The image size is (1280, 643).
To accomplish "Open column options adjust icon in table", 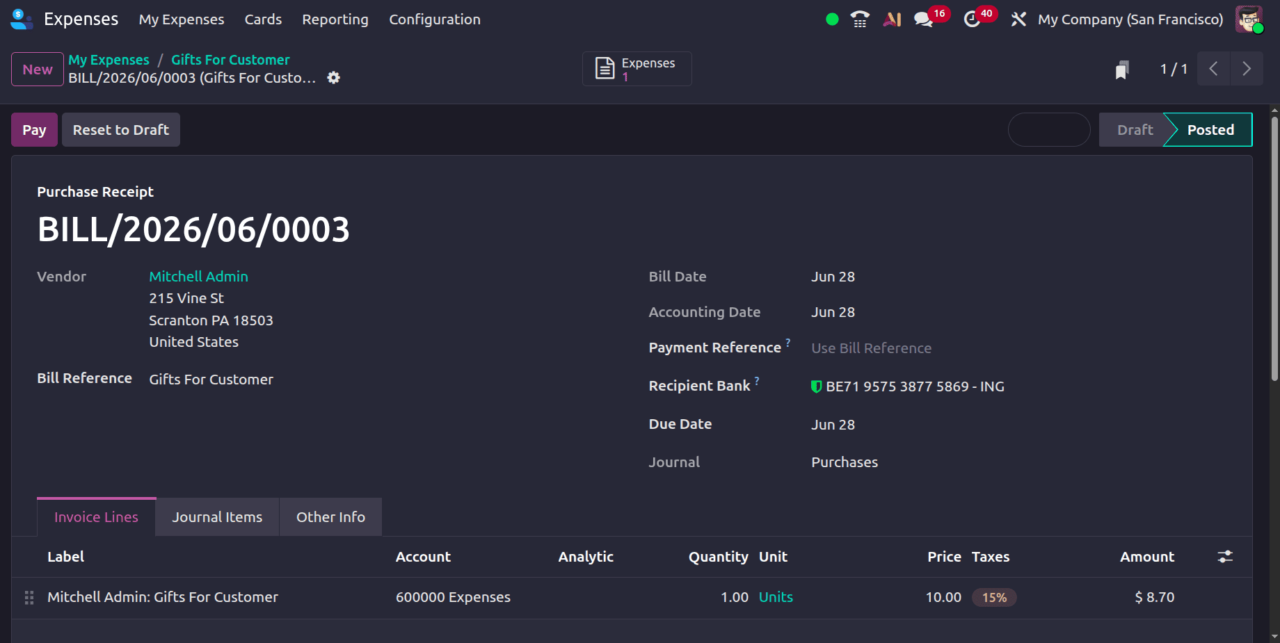I will (1225, 557).
